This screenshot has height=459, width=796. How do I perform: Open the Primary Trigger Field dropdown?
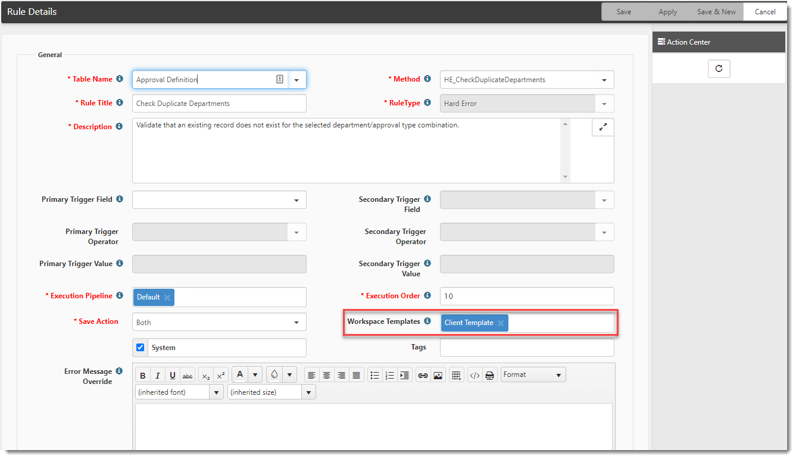point(296,200)
